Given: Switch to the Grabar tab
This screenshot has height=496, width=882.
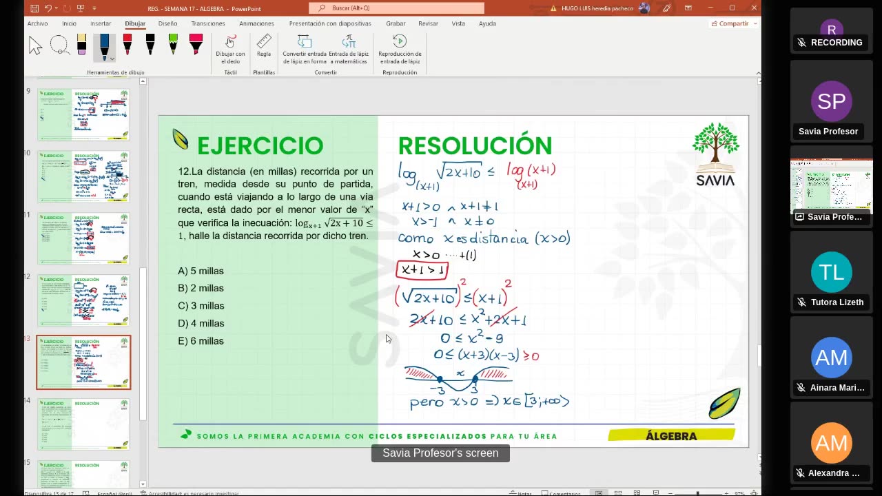Looking at the screenshot, I should point(396,23).
